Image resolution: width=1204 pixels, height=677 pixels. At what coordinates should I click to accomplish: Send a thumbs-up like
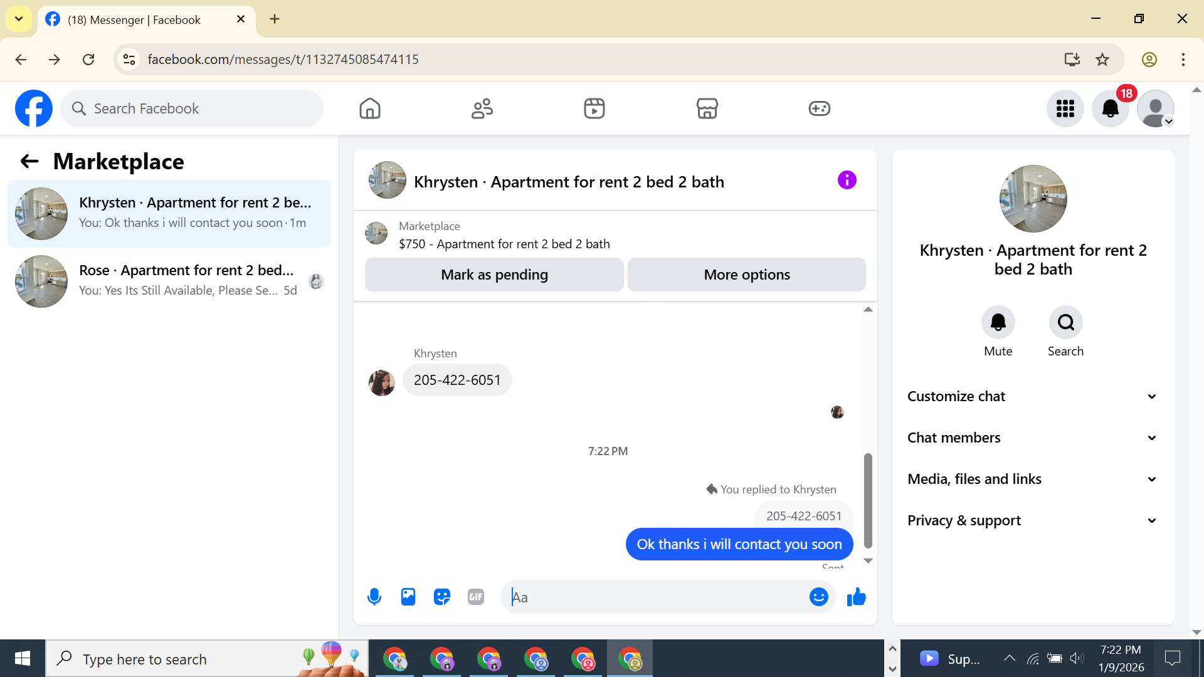click(856, 597)
